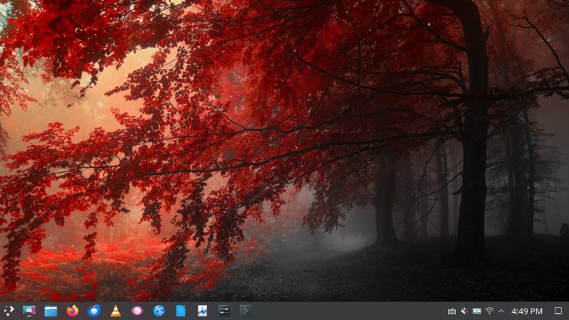
Task: Open the Dolphin file manager folder icon
Action: pos(50,311)
